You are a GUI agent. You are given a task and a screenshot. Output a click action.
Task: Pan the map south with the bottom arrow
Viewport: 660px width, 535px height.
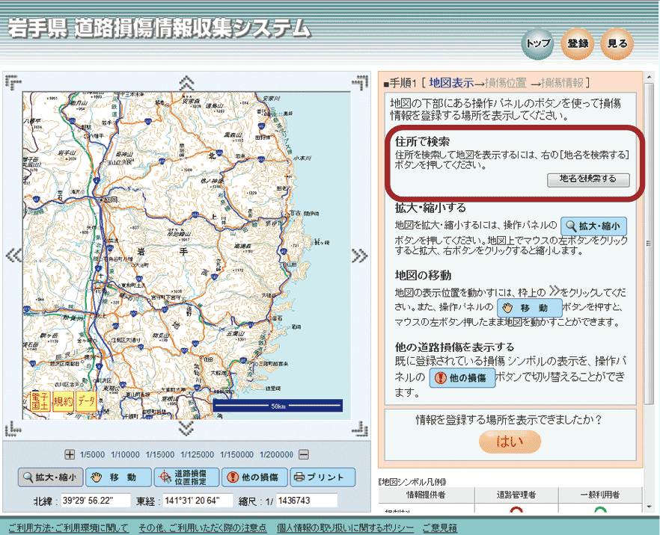(x=186, y=428)
